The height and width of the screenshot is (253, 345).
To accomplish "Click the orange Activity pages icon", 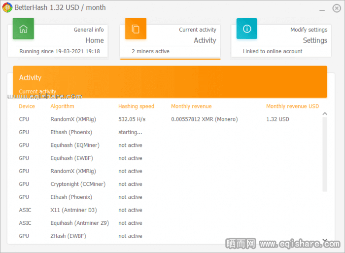I will coord(136,29).
